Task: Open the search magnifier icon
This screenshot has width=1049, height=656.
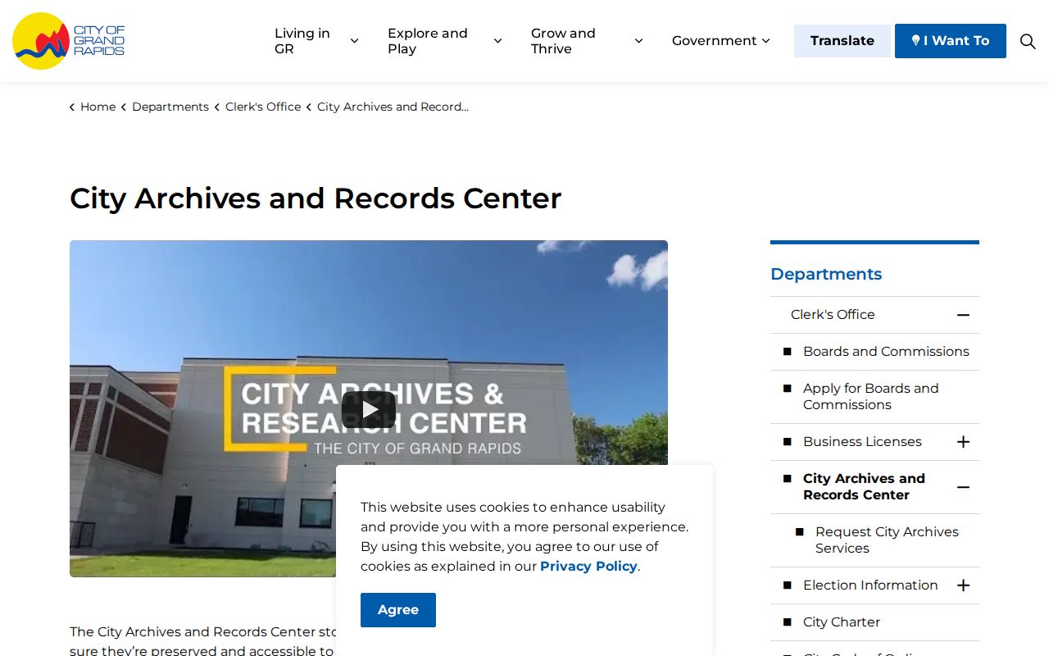Action: [1028, 41]
